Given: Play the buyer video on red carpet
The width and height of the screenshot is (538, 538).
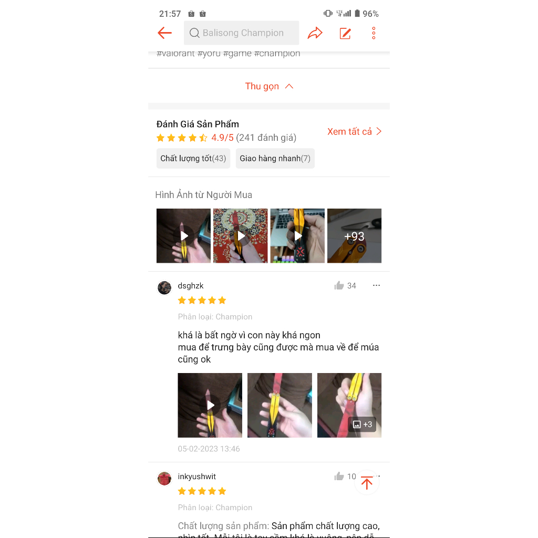Looking at the screenshot, I should [x=241, y=236].
